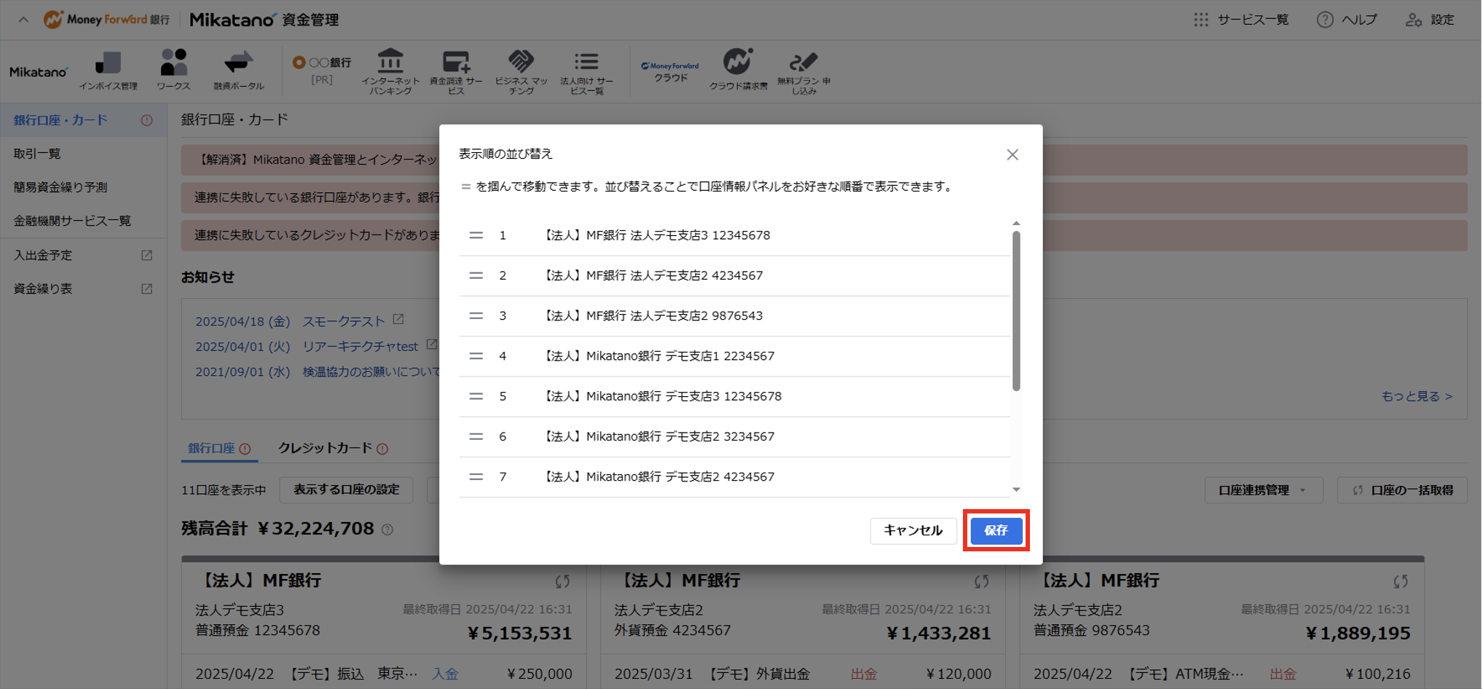Click the キャンセル button
This screenshot has height=689, width=1483.
913,530
